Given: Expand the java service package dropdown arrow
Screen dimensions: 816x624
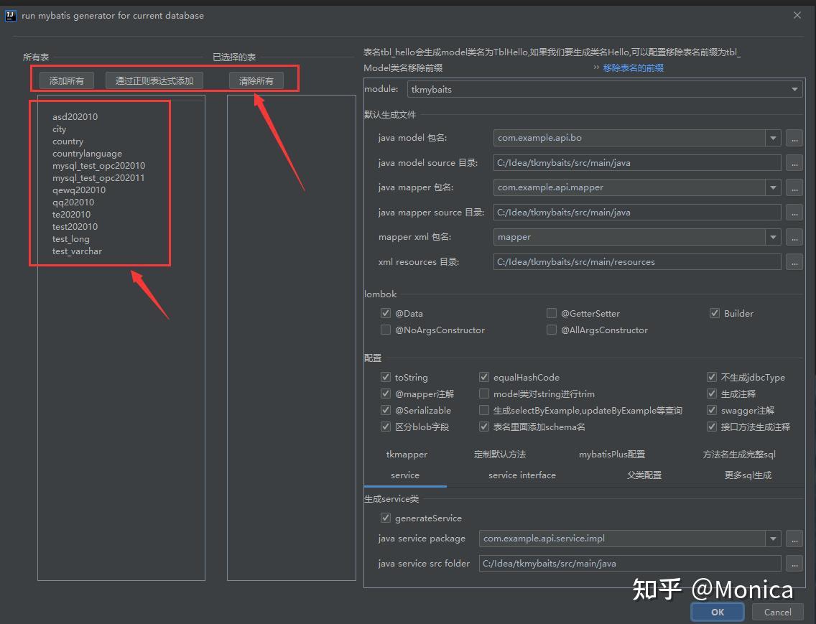Looking at the screenshot, I should pos(773,539).
